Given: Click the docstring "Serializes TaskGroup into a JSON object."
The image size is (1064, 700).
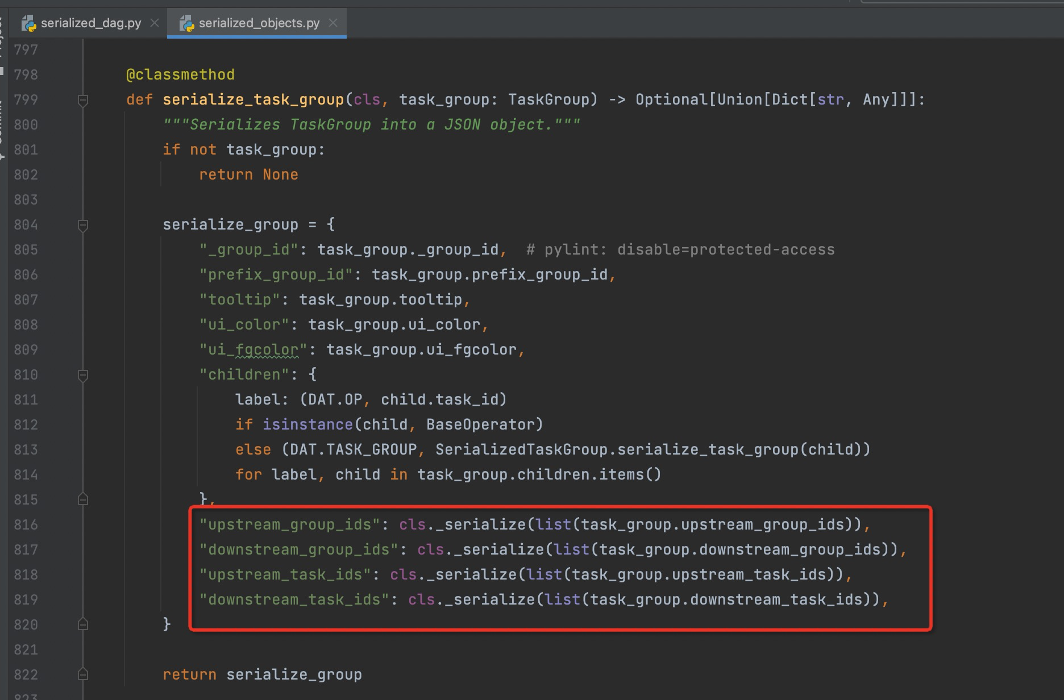Looking at the screenshot, I should click(x=371, y=124).
